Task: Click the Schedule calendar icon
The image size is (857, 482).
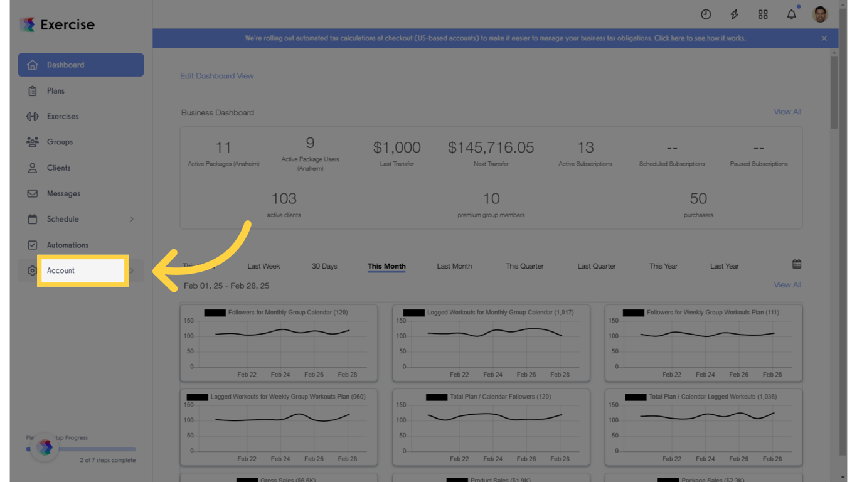Action: (32, 219)
